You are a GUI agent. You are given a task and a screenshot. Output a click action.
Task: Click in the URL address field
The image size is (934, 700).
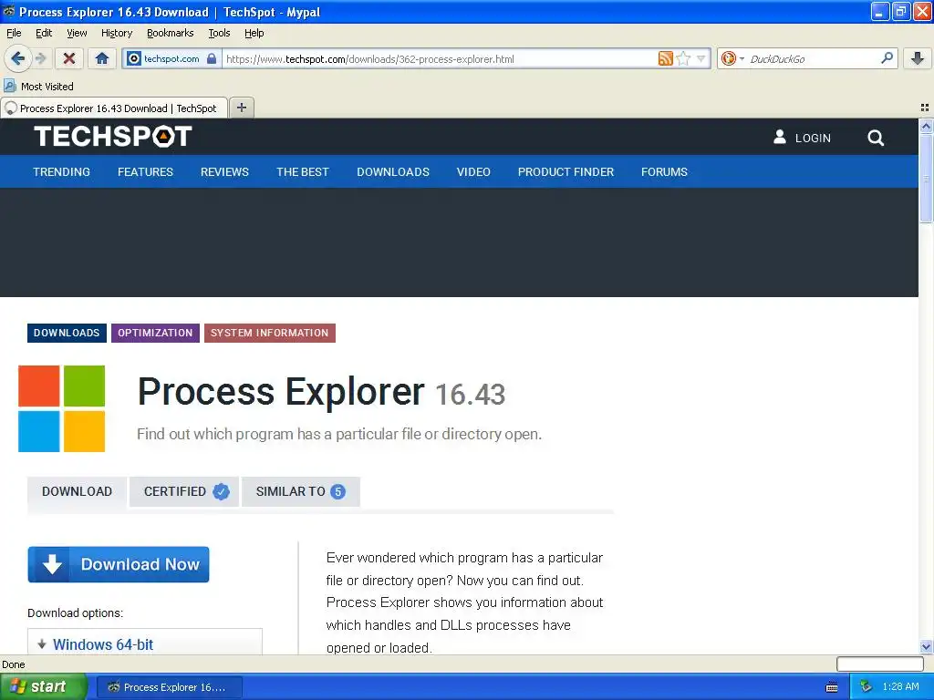(x=440, y=58)
